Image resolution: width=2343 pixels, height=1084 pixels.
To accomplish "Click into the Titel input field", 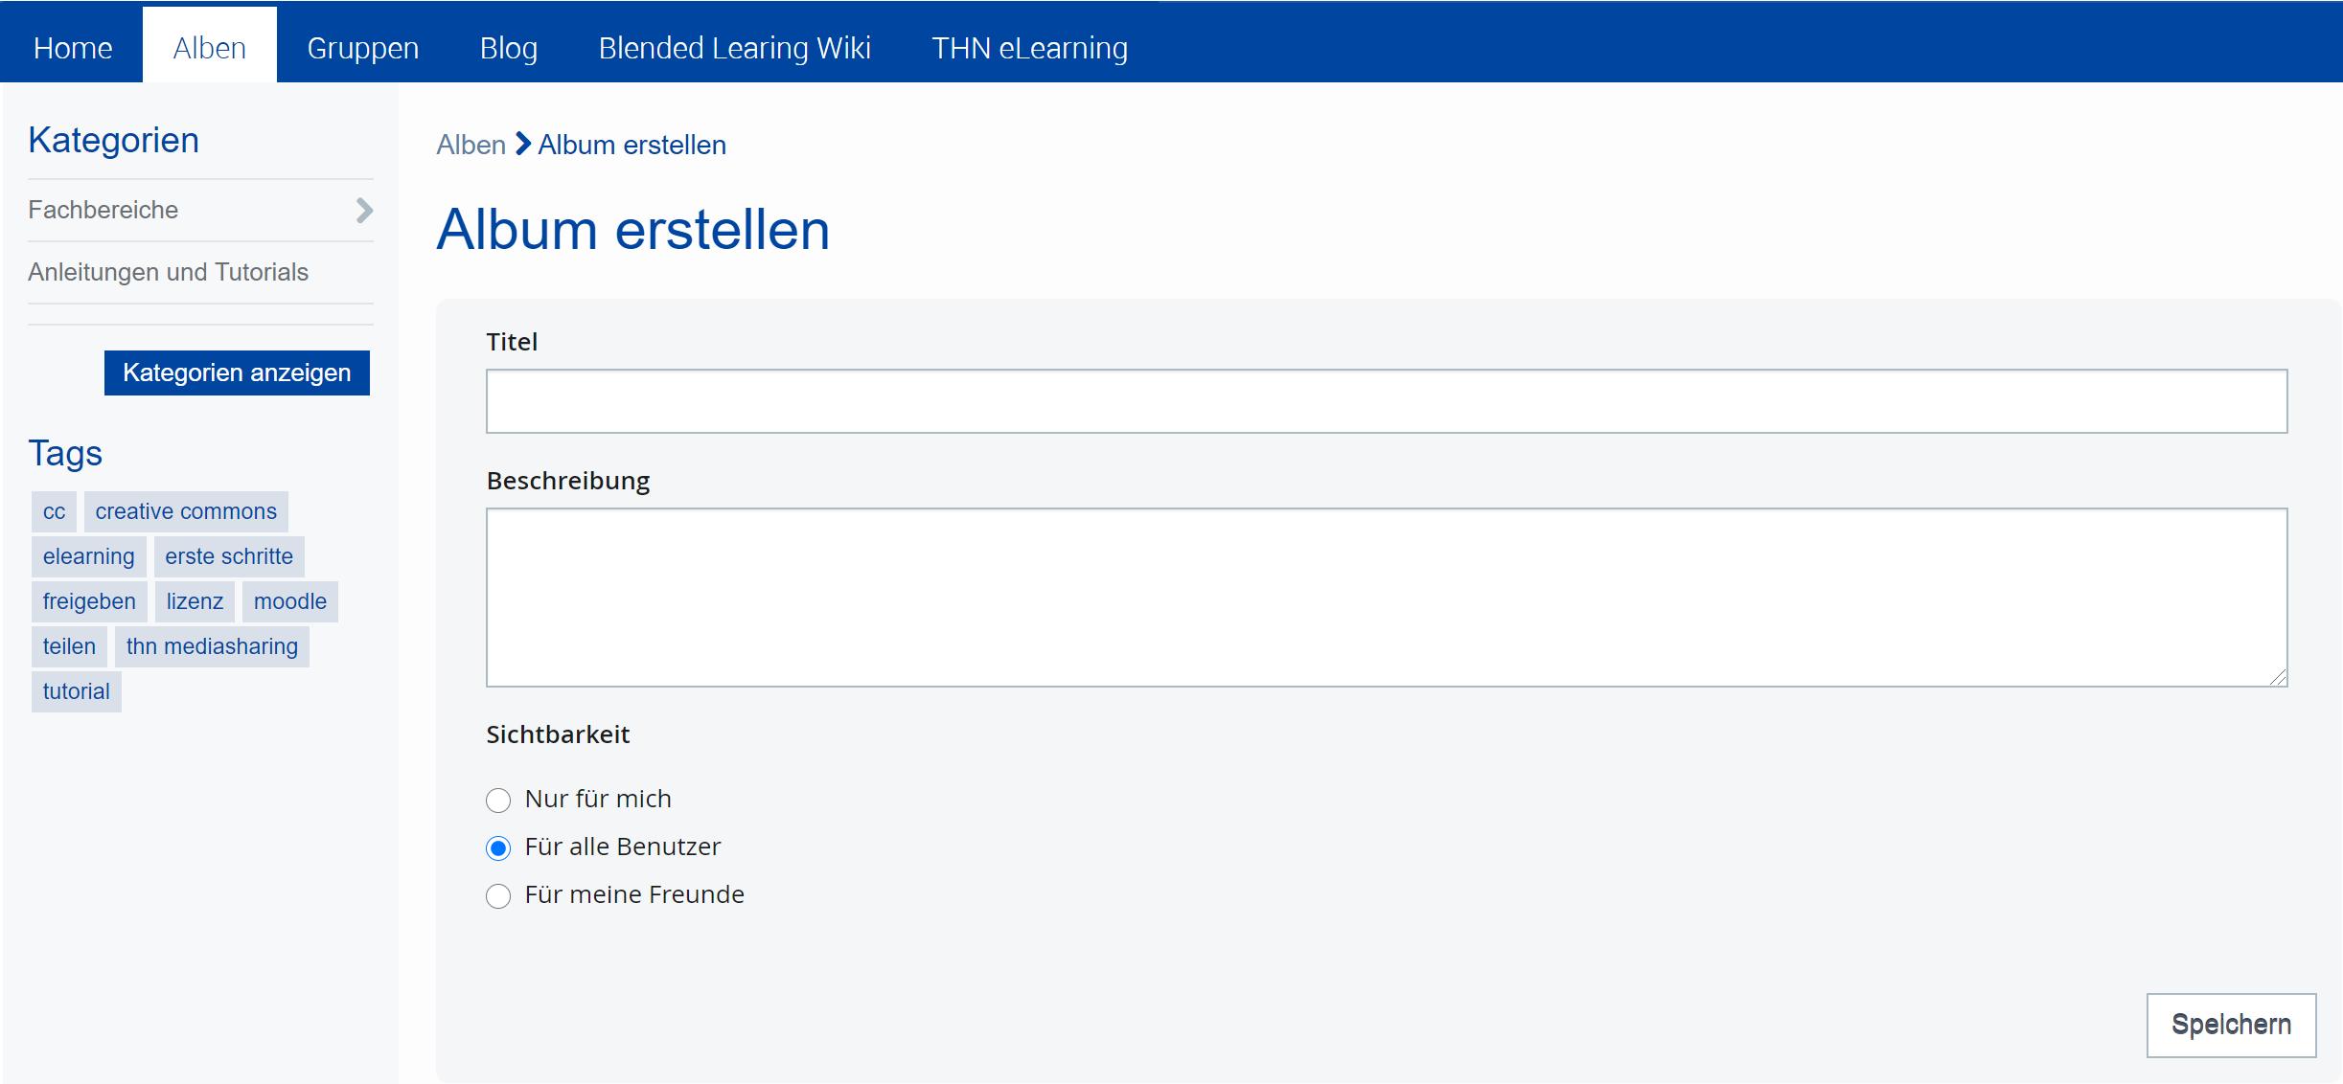I will [1386, 401].
